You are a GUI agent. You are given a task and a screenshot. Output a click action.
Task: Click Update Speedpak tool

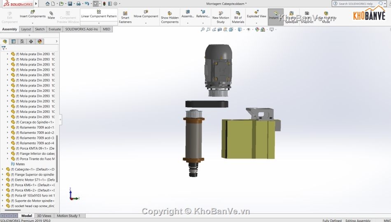[x=291, y=17]
